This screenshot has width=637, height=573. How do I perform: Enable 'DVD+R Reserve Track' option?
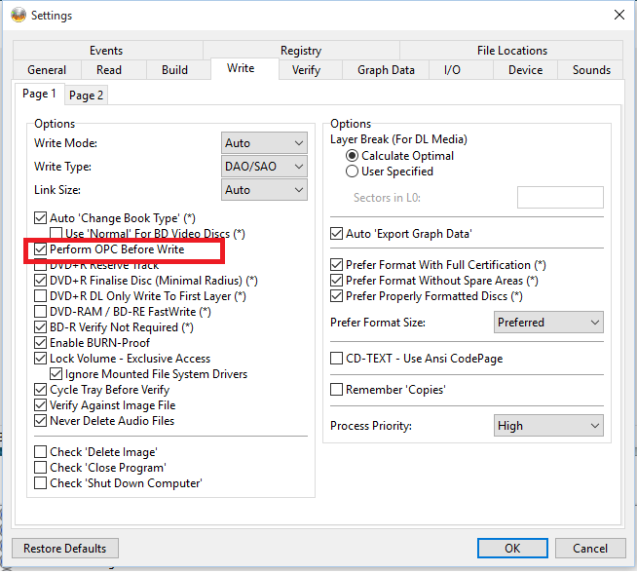[40, 265]
